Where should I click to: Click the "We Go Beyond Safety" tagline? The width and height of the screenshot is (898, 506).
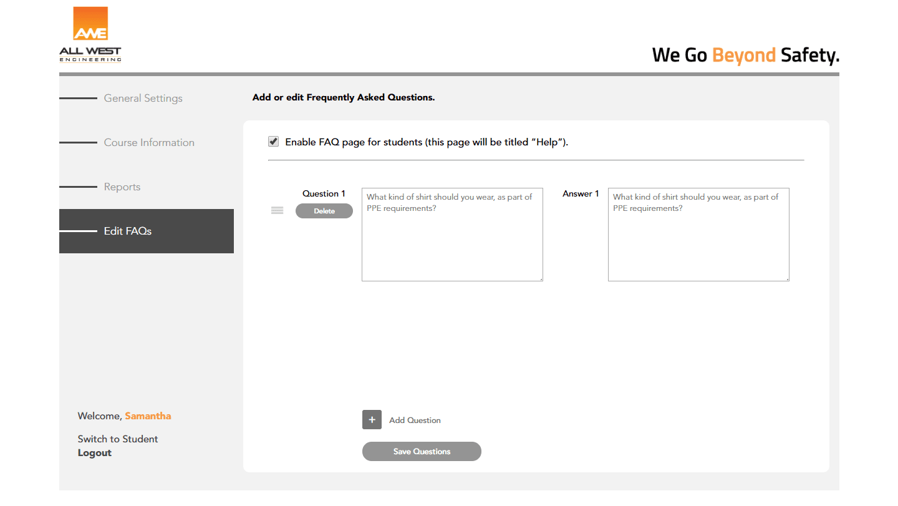click(x=746, y=55)
